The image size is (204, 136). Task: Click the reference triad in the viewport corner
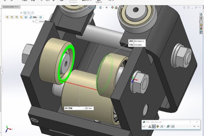coord(8,129)
